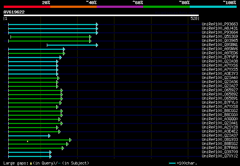Click the cyan alignment bar for UniRef100_Q7XYJ2
This screenshot has width=240, height=166.
tap(29, 157)
